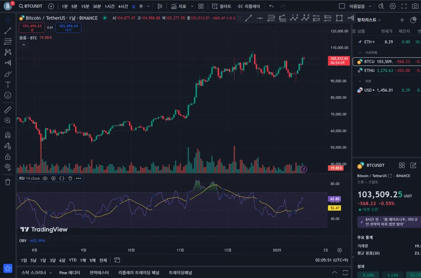Remove drawings with sidebar trash icon
This screenshot has height=278, width=421.
(x=7, y=182)
